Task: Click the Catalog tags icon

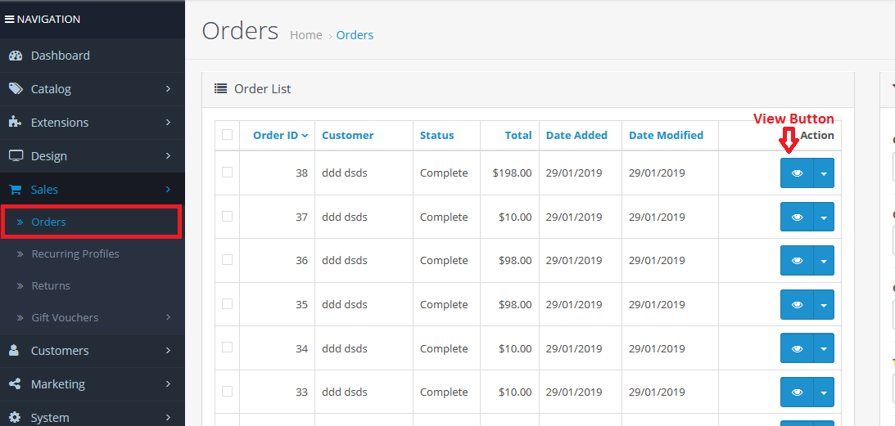Action: [16, 89]
